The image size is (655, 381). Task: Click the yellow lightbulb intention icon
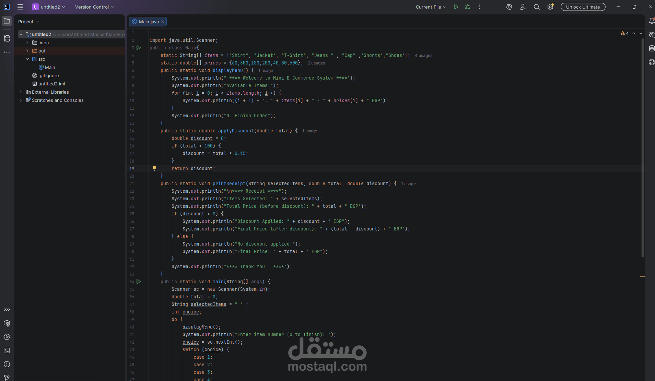pyautogui.click(x=154, y=168)
